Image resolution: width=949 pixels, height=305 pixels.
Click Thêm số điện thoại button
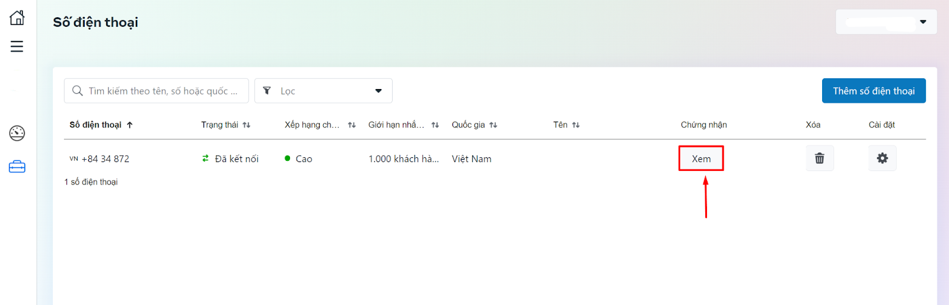(874, 91)
